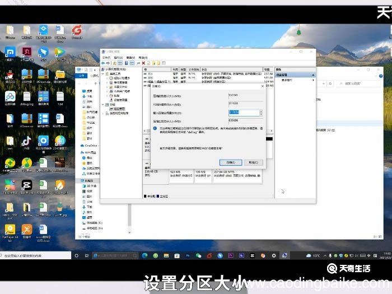Open the CapCut/Jianying desktop icon
The height and width of the screenshot is (294, 392).
pos(26,187)
